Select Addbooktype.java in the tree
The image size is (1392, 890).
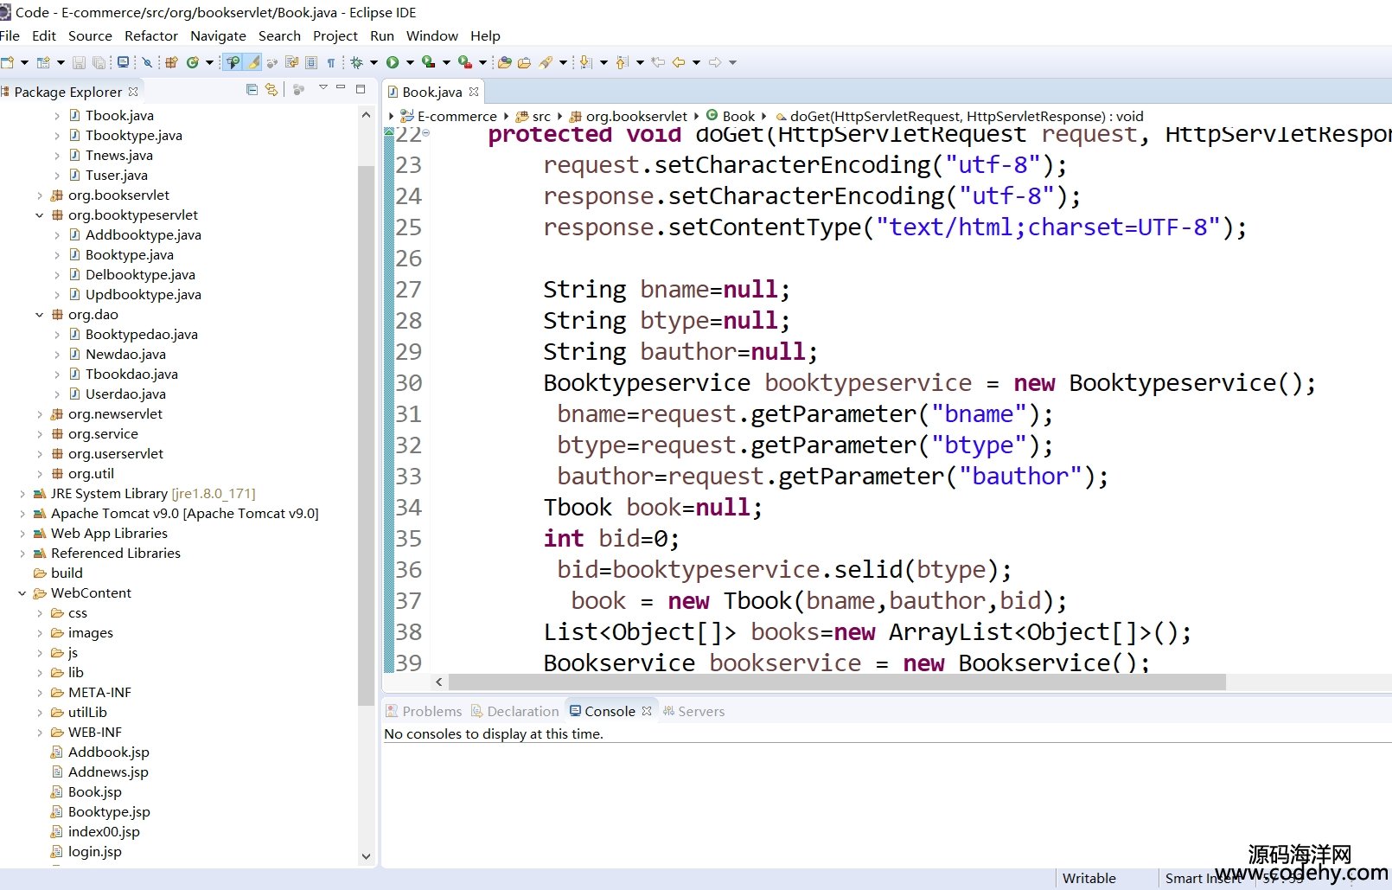pos(143,235)
